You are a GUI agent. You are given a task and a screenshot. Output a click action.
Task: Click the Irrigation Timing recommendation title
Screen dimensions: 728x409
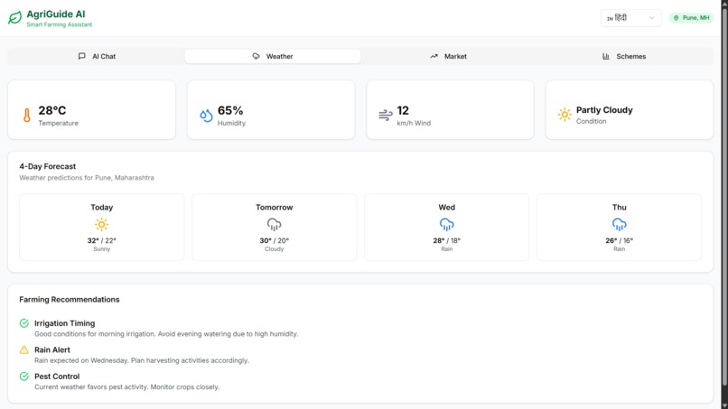coord(64,323)
